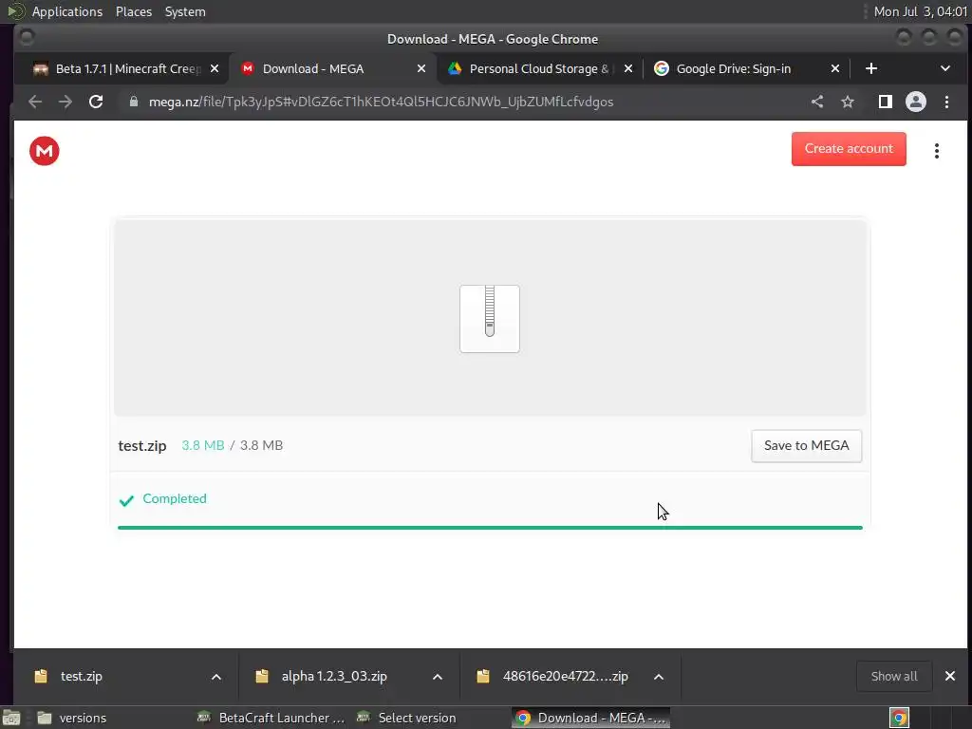Expand the tab search dropdown
The image size is (972, 729).
[944, 68]
